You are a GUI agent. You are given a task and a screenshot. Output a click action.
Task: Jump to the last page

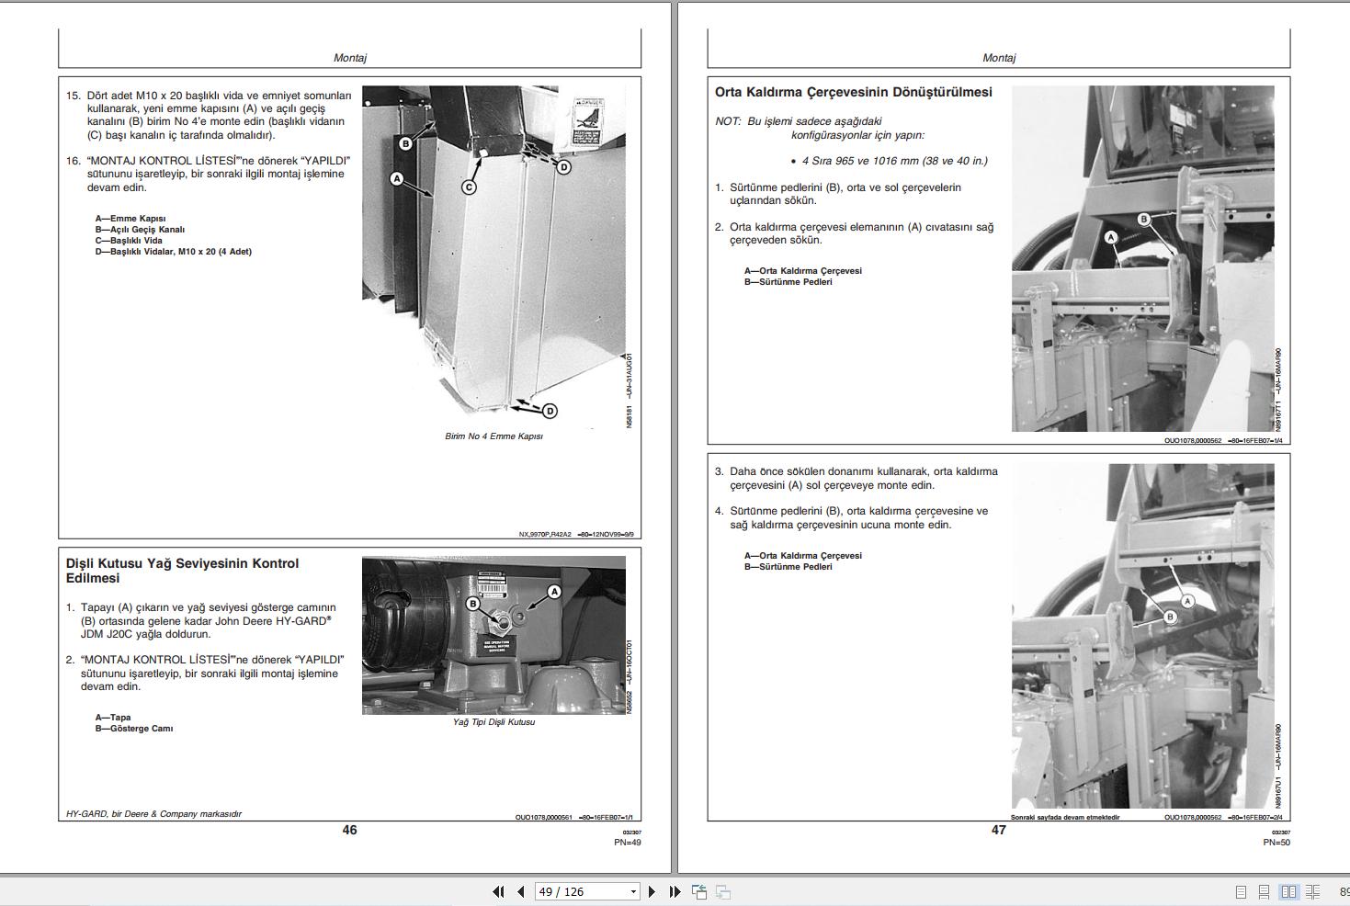(x=675, y=891)
